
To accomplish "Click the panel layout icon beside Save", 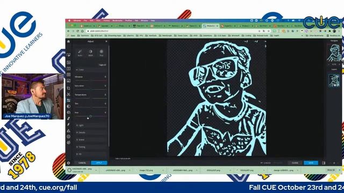I will coord(324,163).
